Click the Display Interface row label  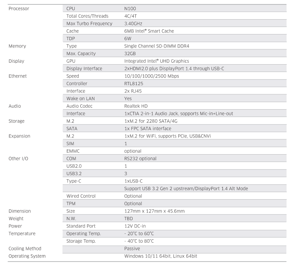point(84,68)
